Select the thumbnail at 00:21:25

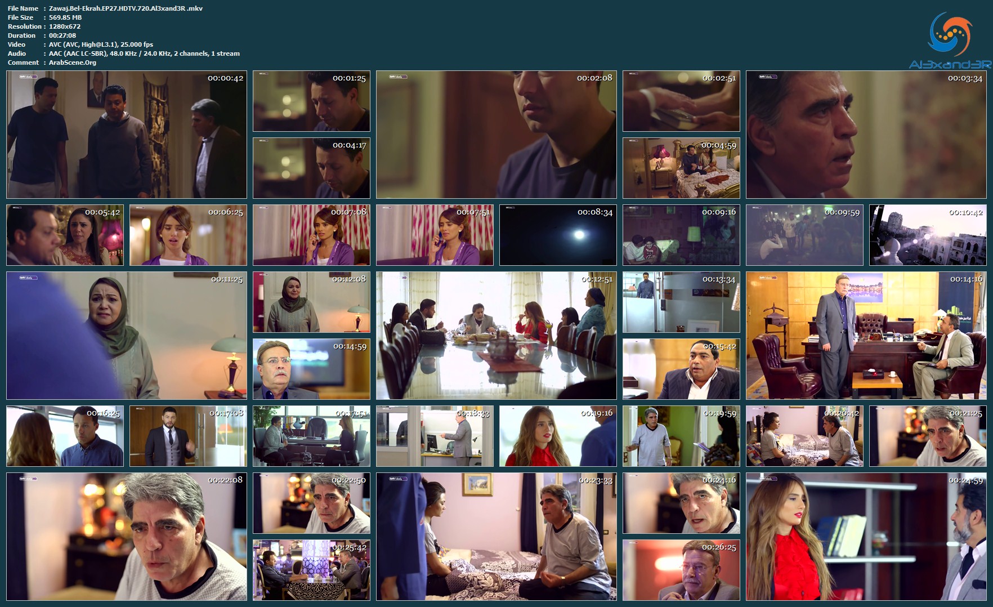coord(928,436)
